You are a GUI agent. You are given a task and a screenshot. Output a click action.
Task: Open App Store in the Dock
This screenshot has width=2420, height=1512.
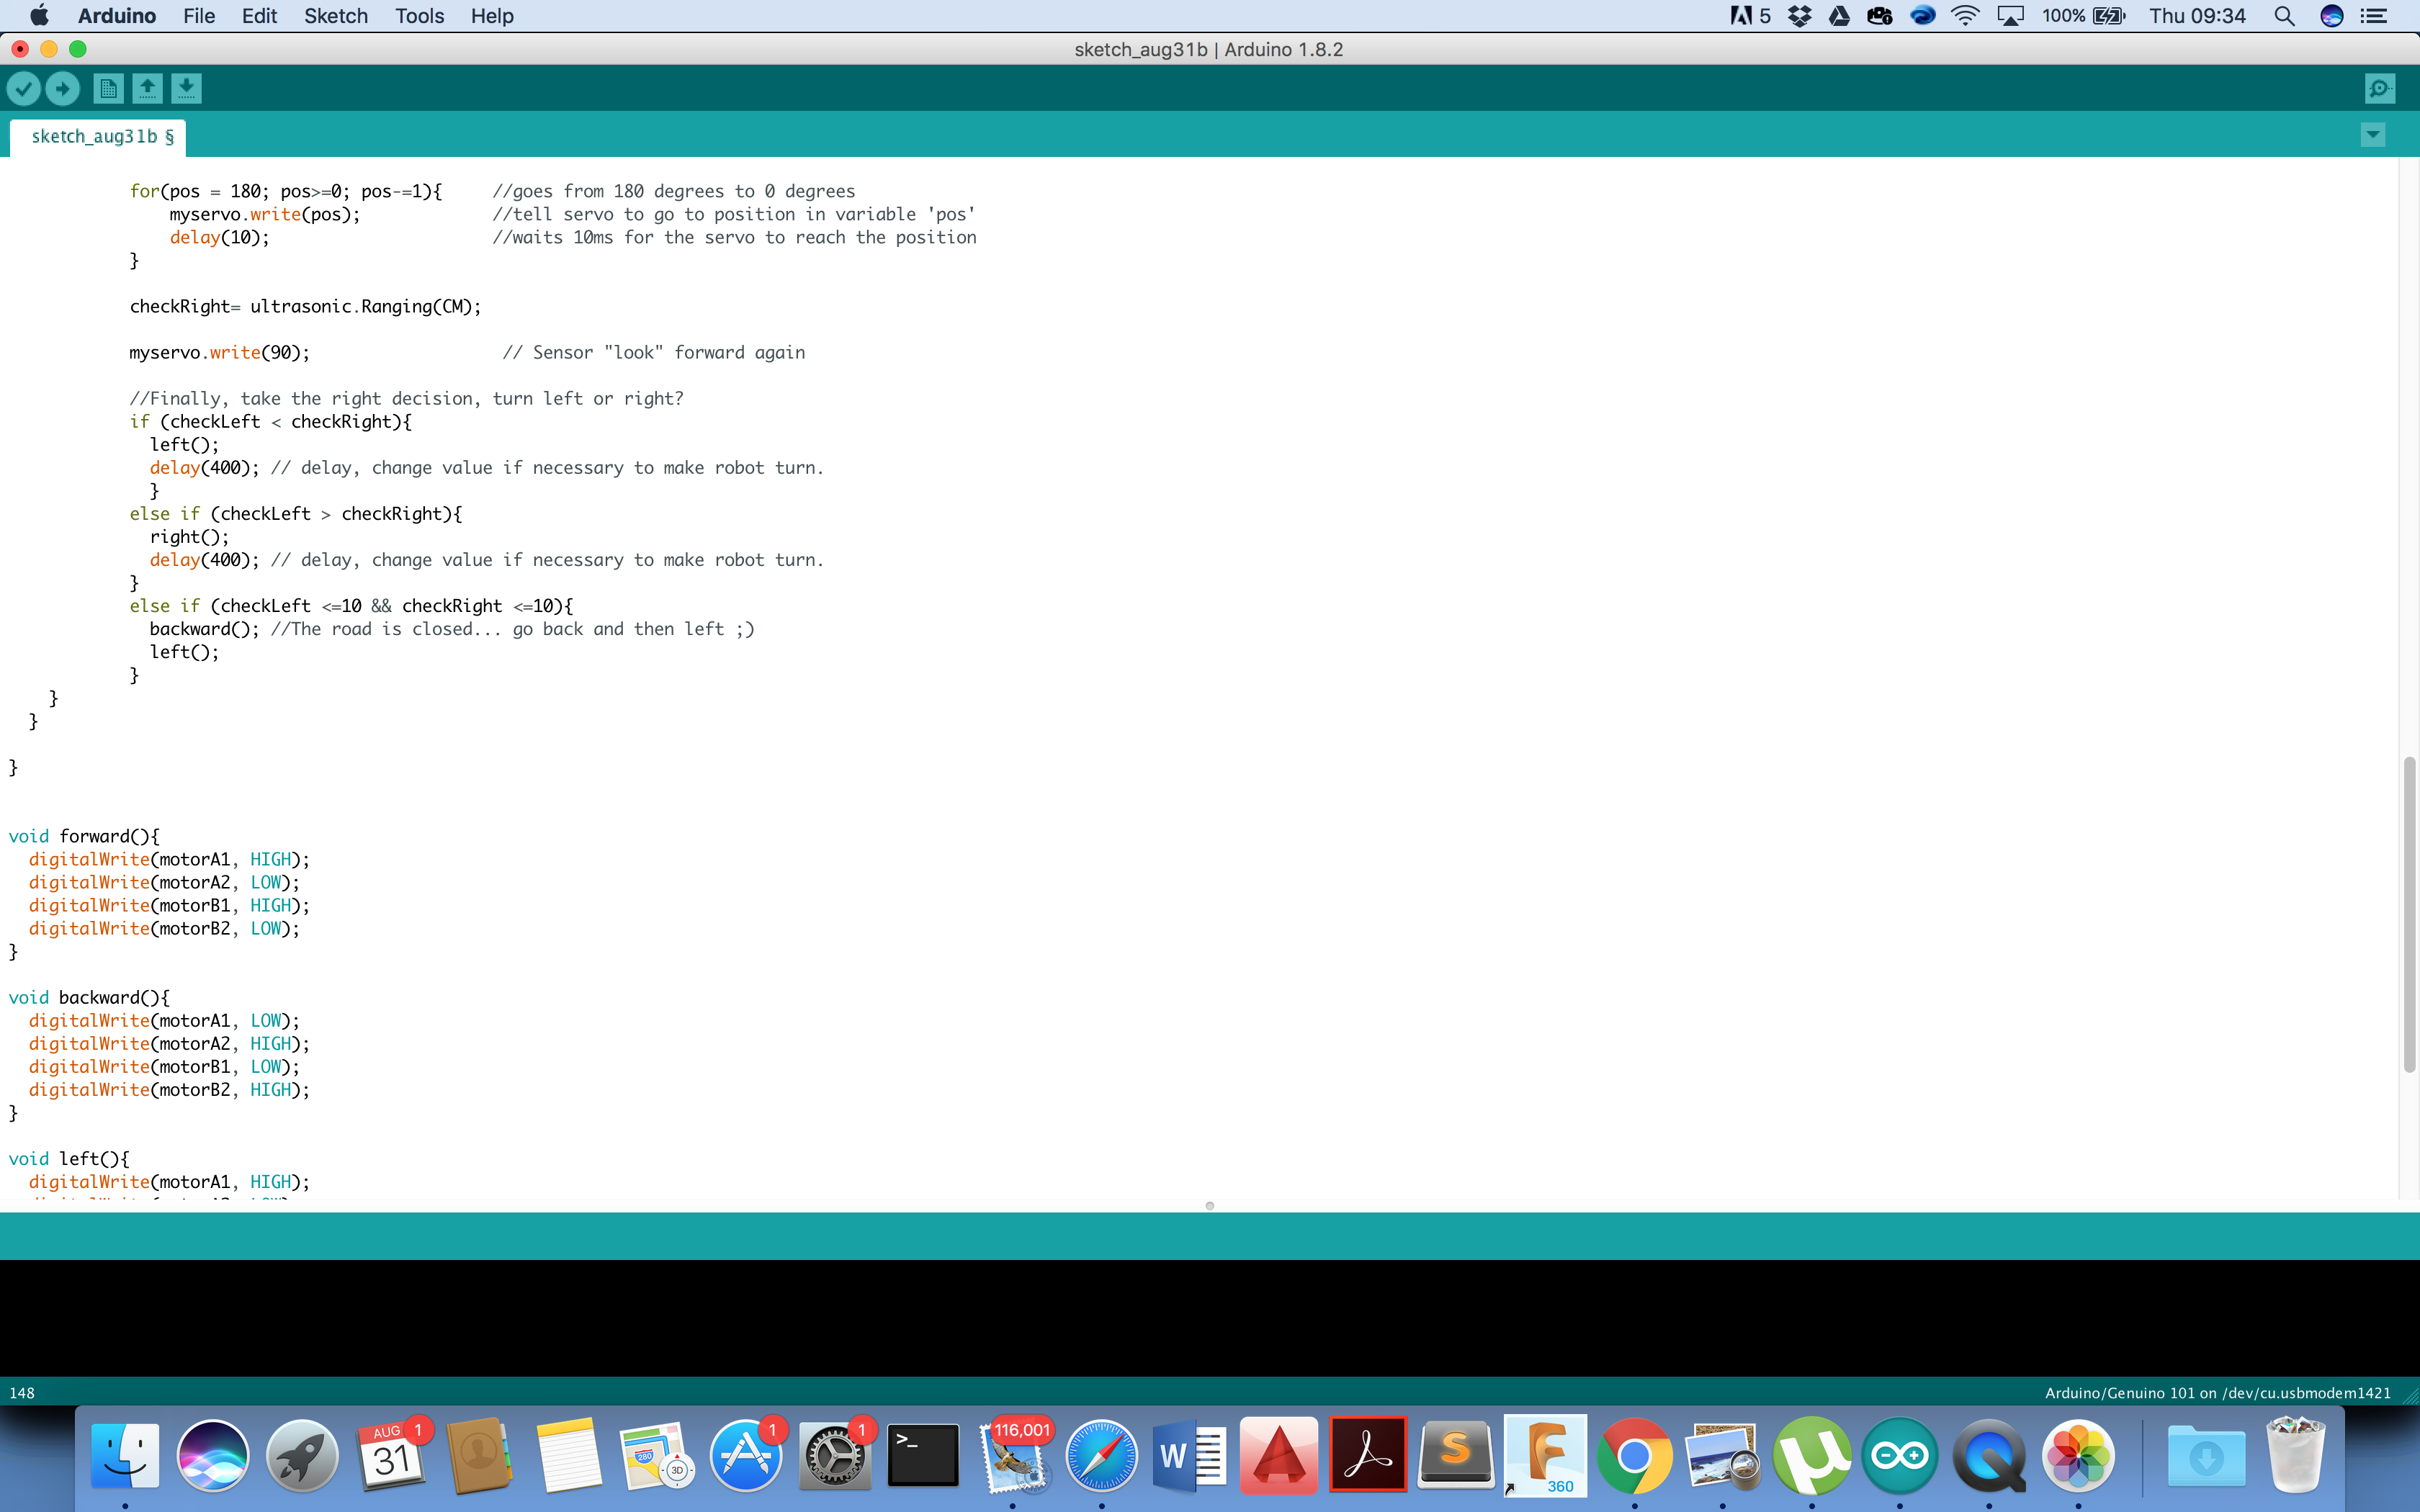746,1455
